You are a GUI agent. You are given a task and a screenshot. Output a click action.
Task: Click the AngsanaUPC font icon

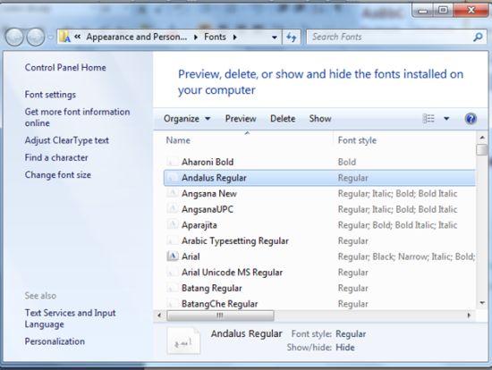(173, 209)
